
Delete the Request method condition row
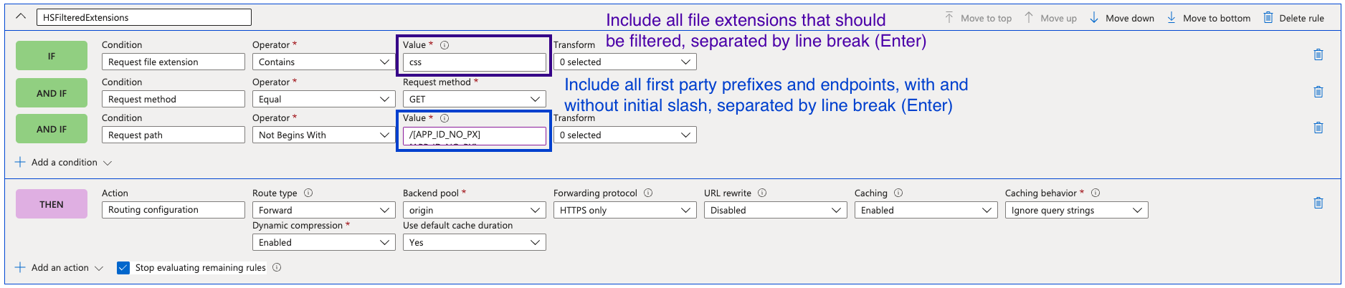(x=1318, y=92)
